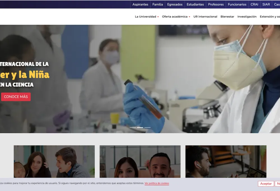Open the CRAI link
280x191 pixels.
tap(254, 4)
